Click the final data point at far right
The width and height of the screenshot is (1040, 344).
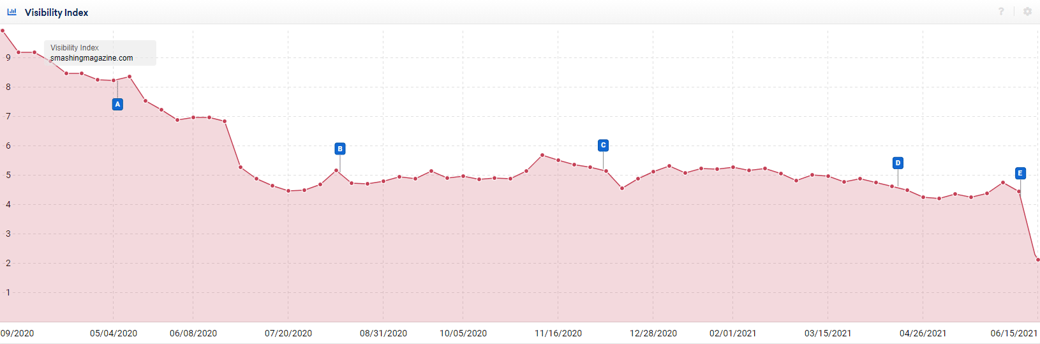pos(1038,260)
